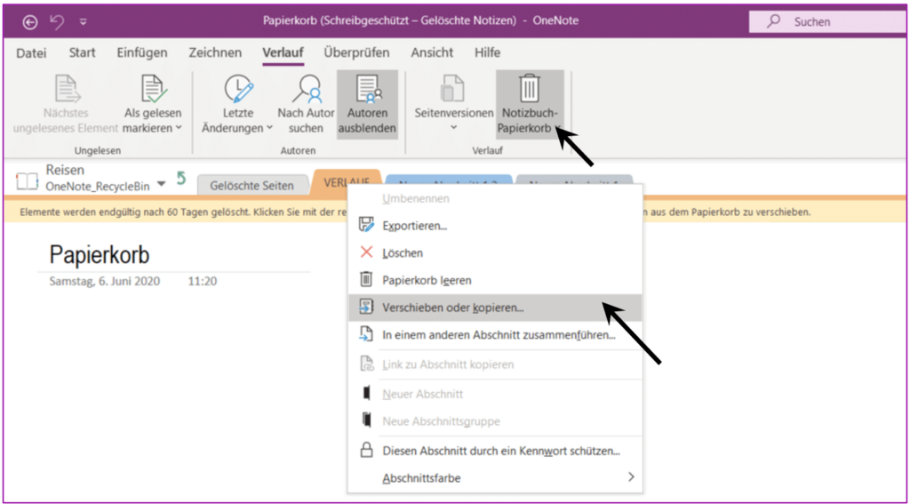Open the Ansicht ribbon tab

433,52
